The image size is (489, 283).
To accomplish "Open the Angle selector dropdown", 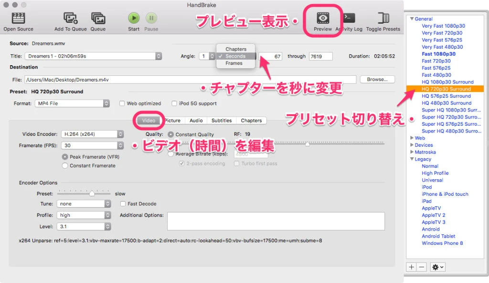I will [207, 56].
